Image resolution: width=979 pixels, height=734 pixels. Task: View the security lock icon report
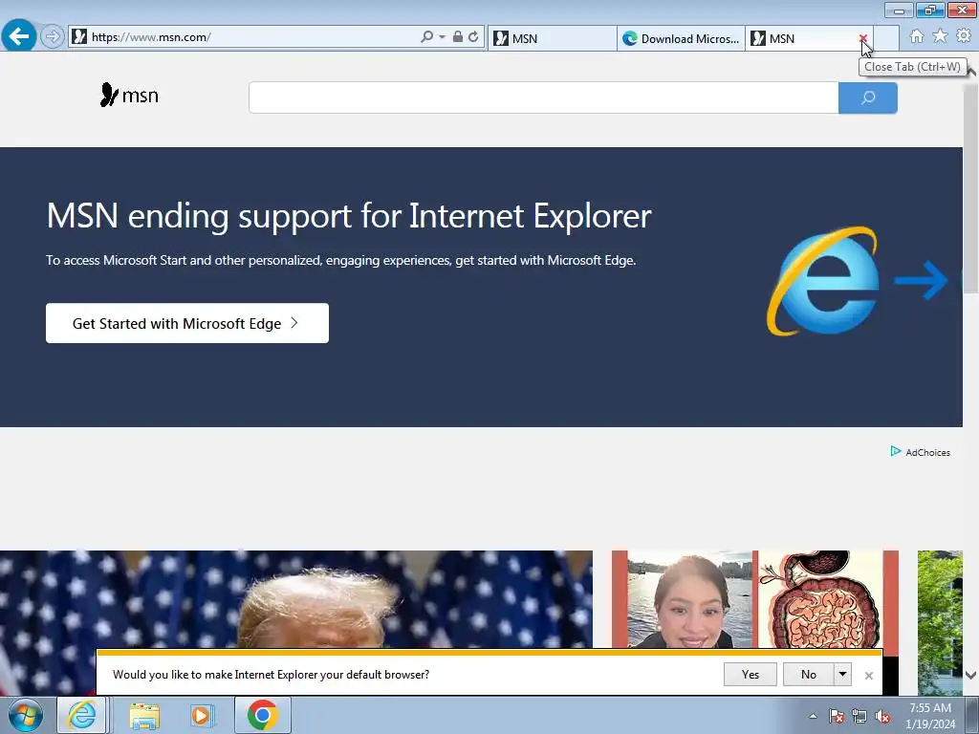click(458, 37)
